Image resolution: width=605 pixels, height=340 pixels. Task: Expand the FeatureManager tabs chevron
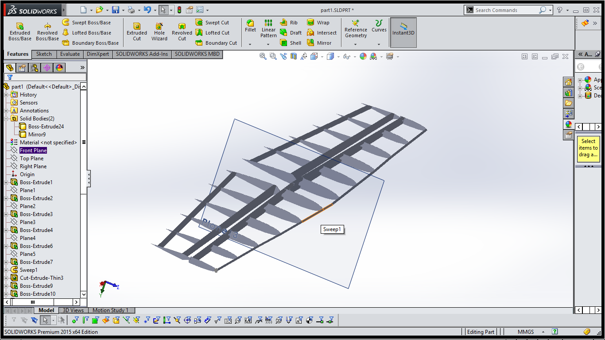click(82, 68)
